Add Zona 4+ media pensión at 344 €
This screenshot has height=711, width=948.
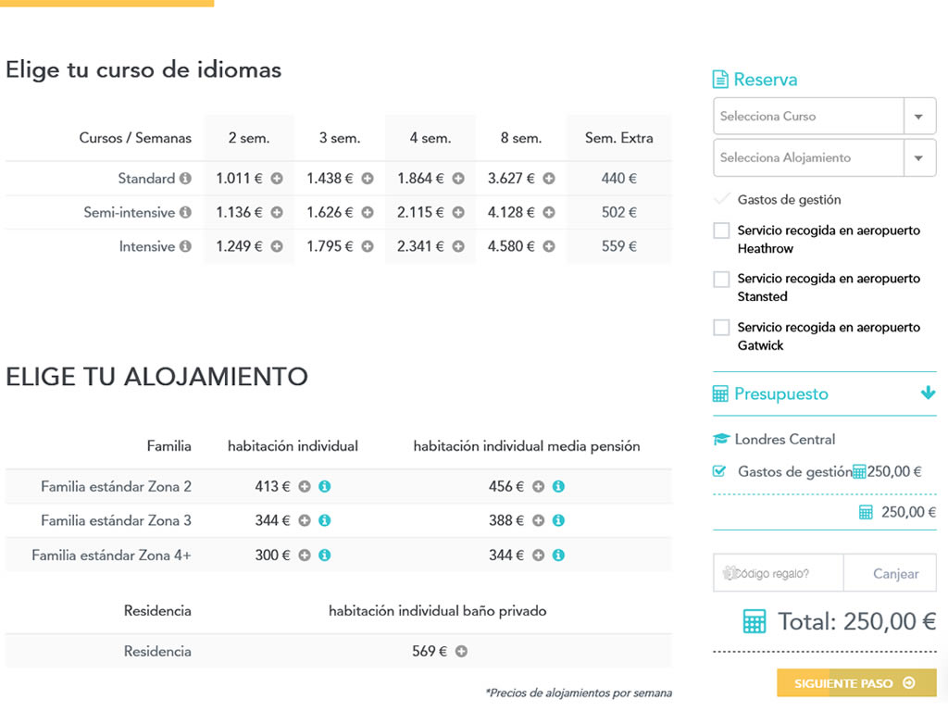(538, 555)
